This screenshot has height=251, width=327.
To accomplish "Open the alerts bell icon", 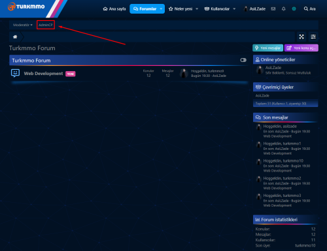I will (283, 8).
